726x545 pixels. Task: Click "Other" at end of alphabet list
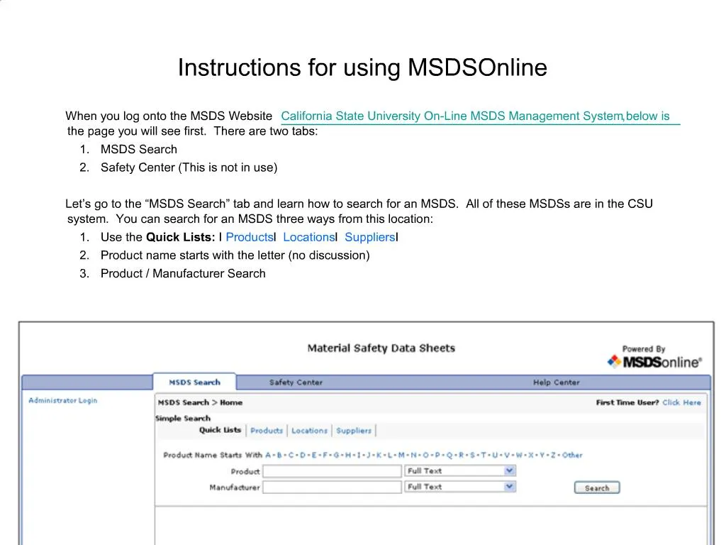tap(571, 455)
